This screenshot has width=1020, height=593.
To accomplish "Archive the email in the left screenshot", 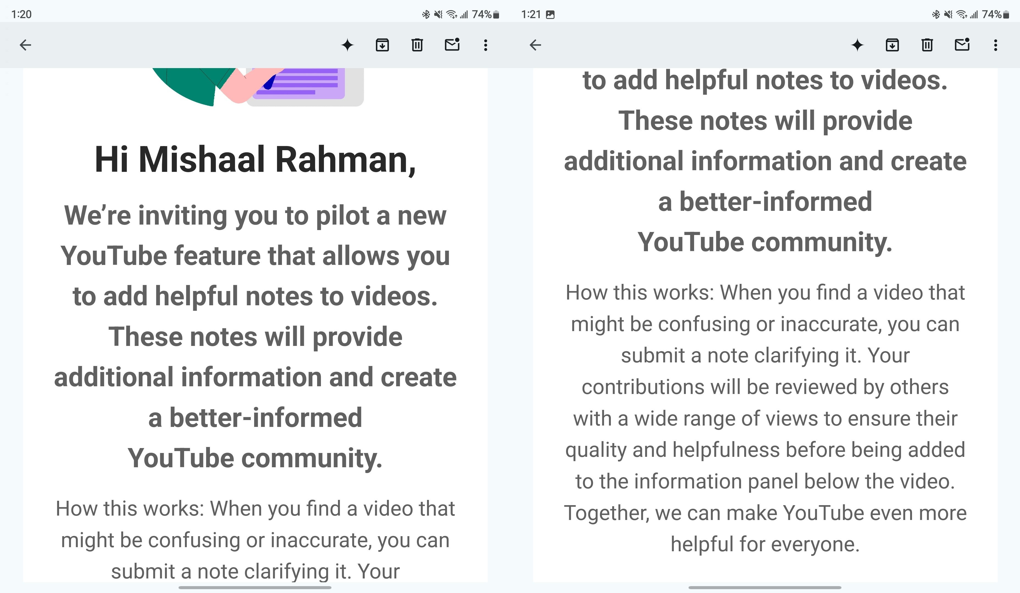I will click(x=382, y=45).
